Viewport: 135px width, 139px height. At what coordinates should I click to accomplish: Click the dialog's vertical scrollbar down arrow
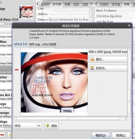click(x=129, y=115)
